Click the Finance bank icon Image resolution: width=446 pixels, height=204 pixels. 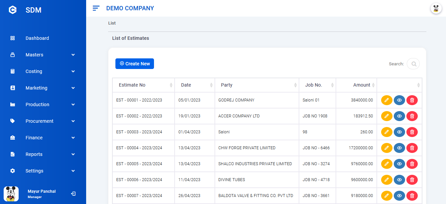click(x=13, y=138)
